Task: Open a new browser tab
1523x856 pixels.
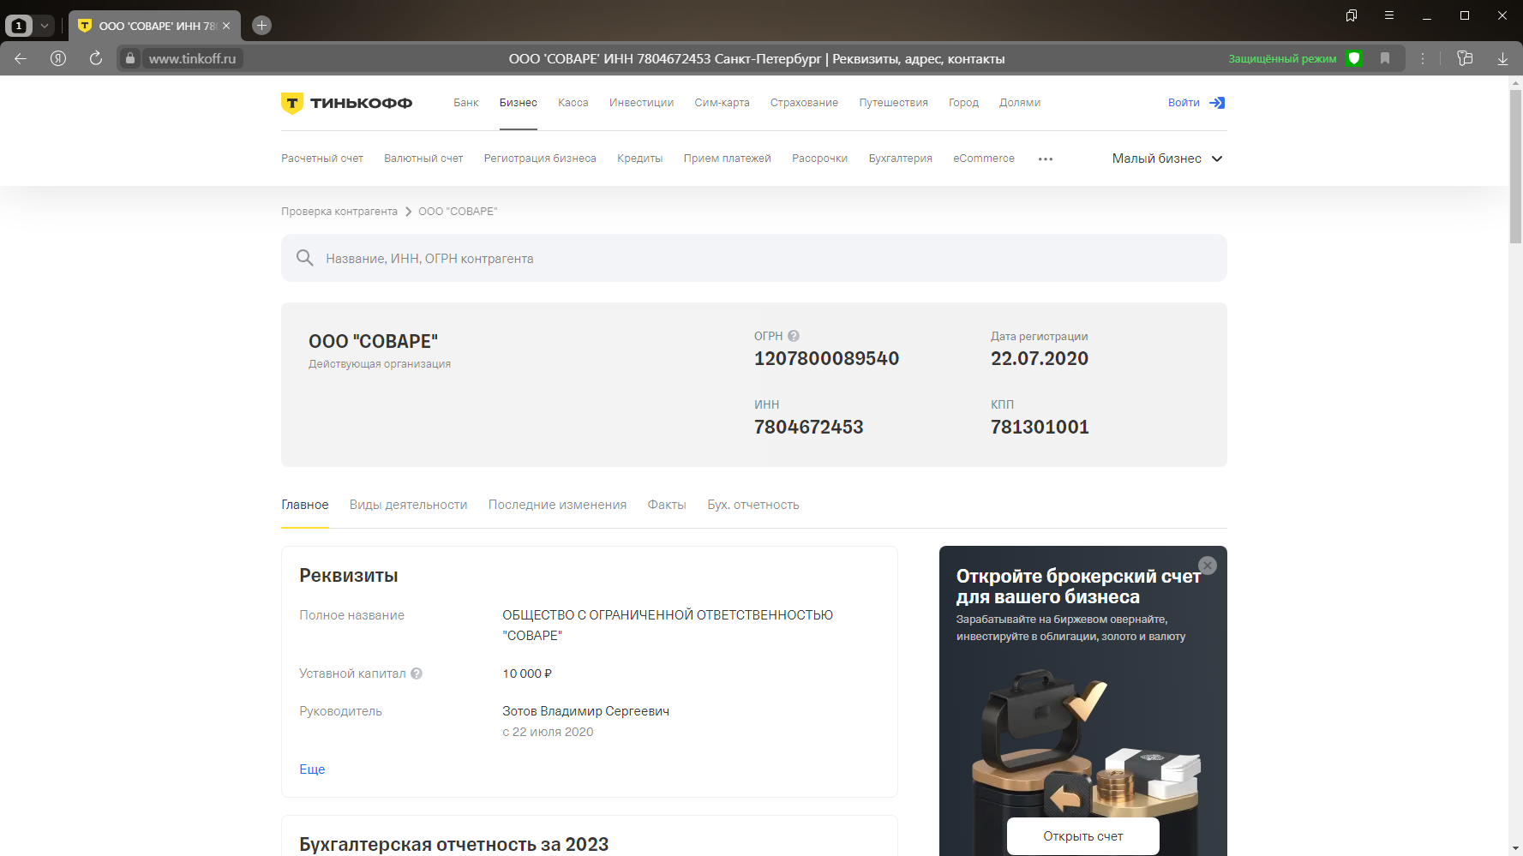Action: (262, 26)
